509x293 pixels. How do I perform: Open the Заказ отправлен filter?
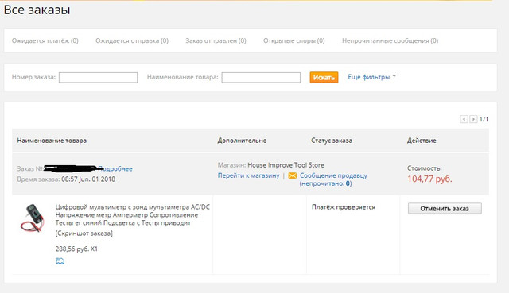pyautogui.click(x=216, y=40)
